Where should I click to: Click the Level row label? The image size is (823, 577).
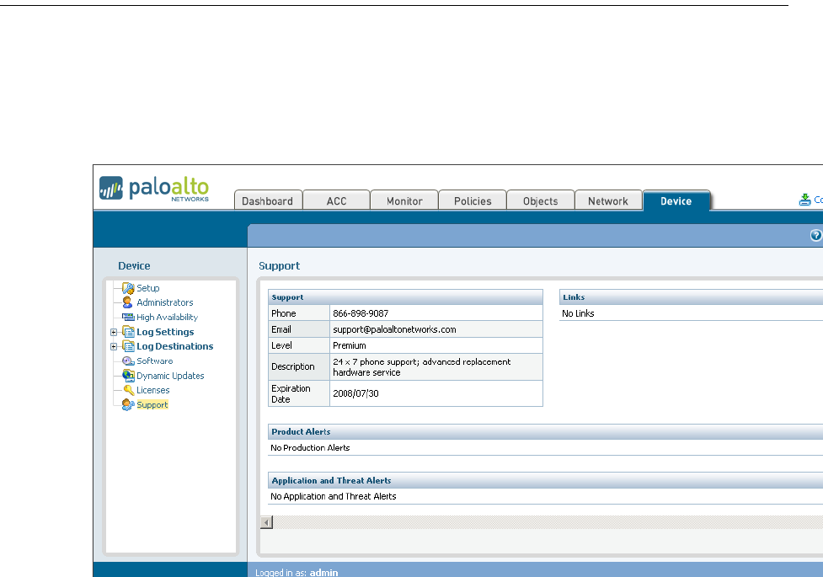tap(282, 345)
